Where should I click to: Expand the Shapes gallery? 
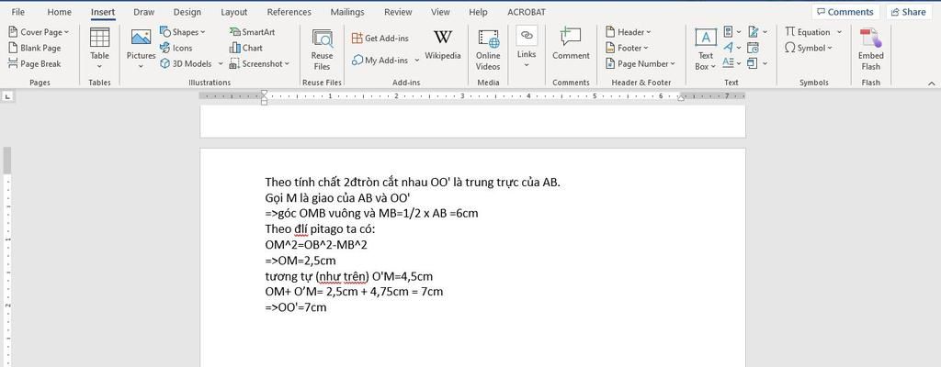183,32
